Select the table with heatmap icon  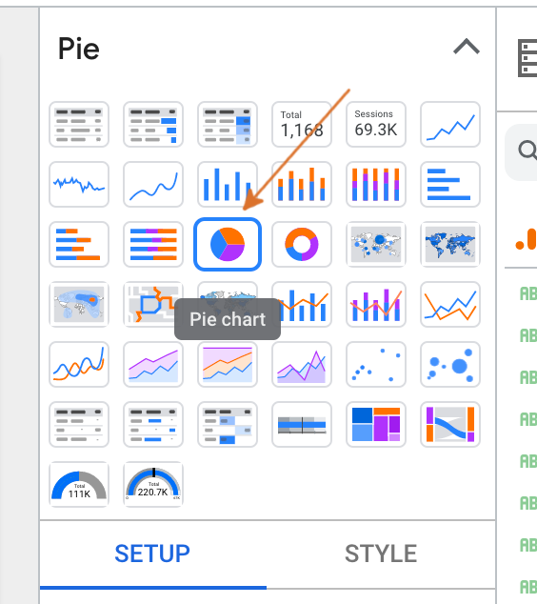[228, 125]
